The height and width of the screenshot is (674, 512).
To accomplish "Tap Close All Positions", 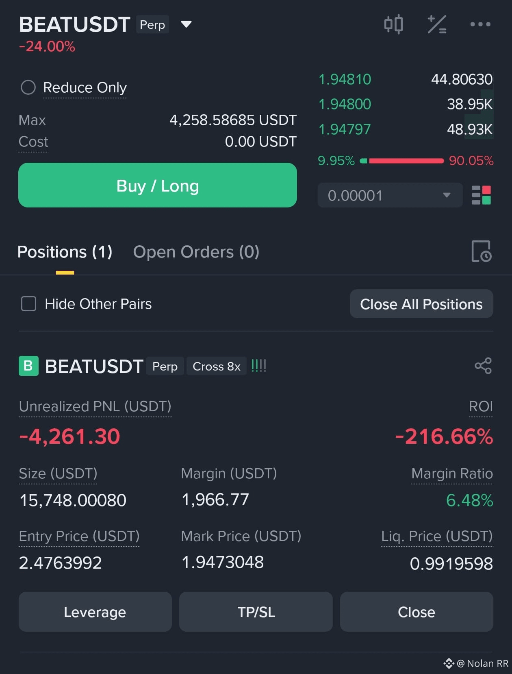I will (x=421, y=304).
